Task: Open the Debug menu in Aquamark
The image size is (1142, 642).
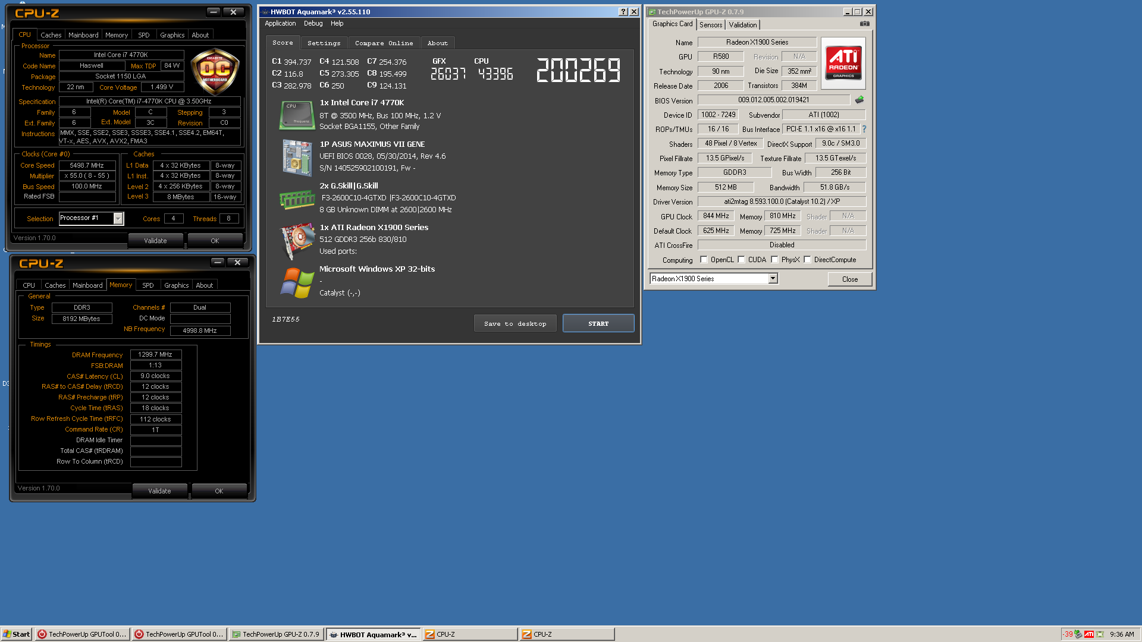Action: point(313,24)
